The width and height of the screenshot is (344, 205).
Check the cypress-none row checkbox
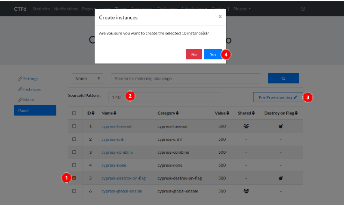point(74,165)
